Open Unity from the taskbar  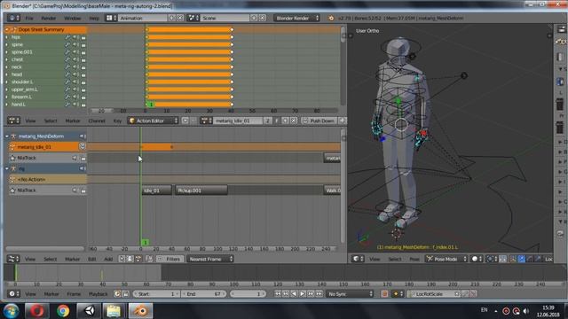coord(89,311)
